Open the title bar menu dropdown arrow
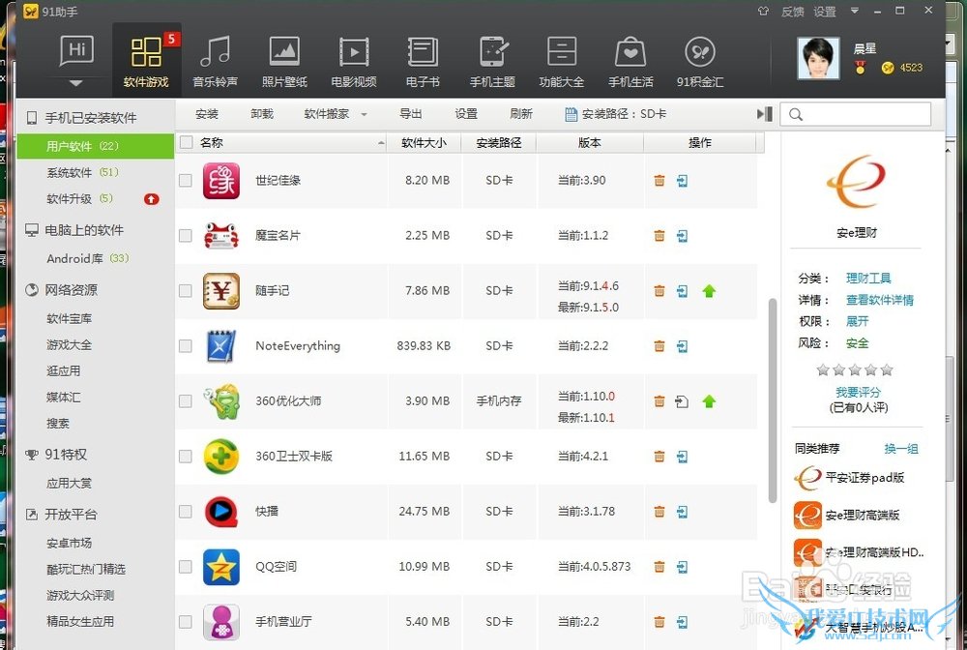 [855, 11]
